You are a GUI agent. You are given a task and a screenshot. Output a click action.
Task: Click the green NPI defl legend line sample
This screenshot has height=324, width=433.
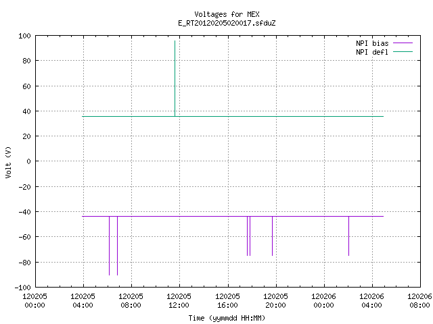coord(403,51)
